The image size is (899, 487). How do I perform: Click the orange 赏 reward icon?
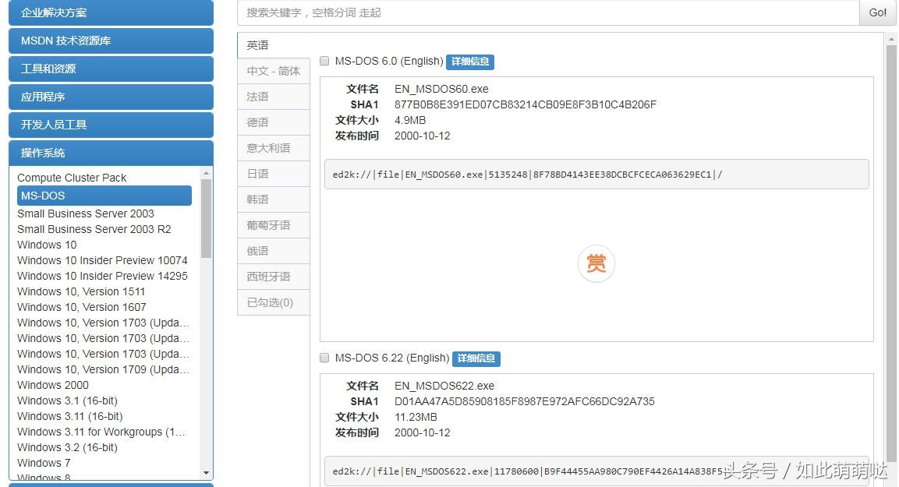click(x=596, y=263)
